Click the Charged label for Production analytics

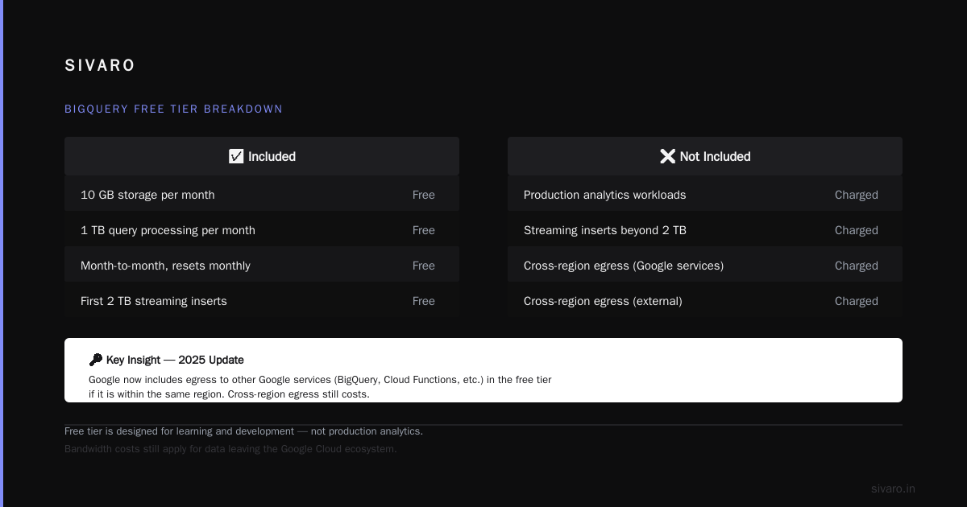[x=856, y=195]
